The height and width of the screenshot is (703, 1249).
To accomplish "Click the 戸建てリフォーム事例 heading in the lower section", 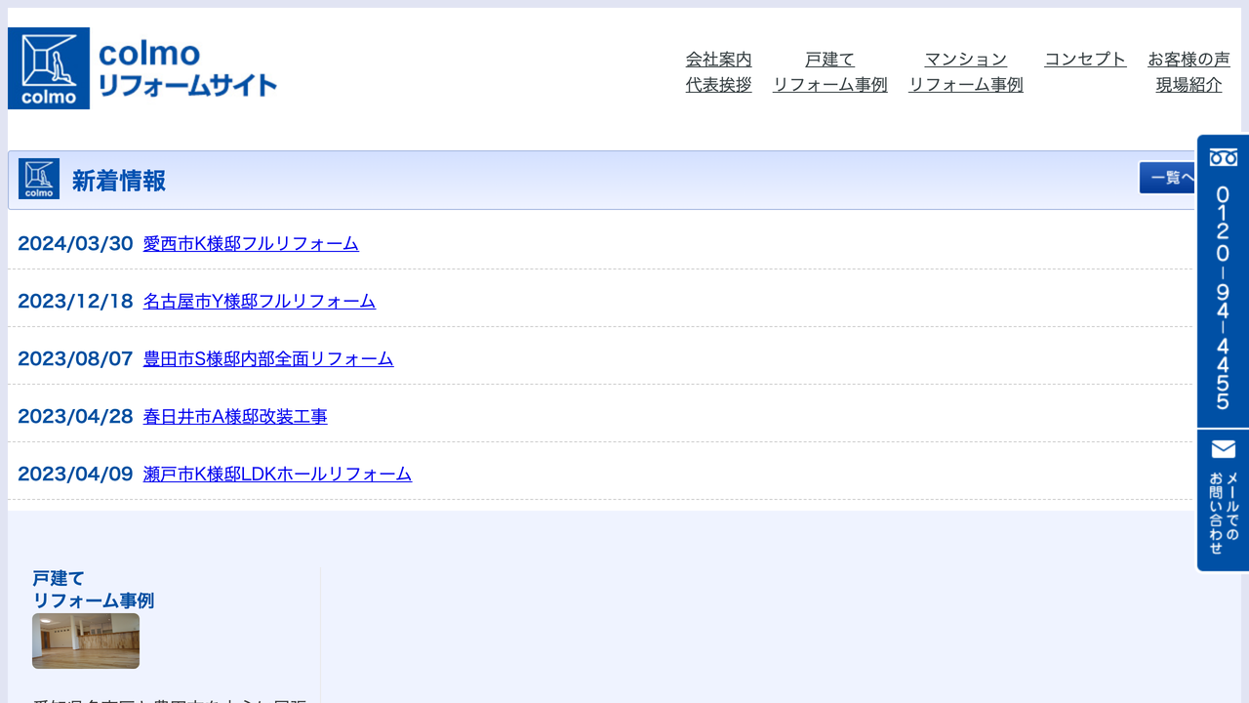I will [93, 590].
